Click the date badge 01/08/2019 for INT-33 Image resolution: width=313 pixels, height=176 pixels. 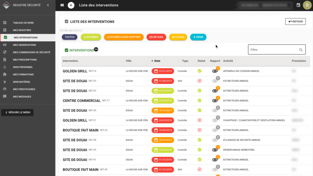pos(163,81)
